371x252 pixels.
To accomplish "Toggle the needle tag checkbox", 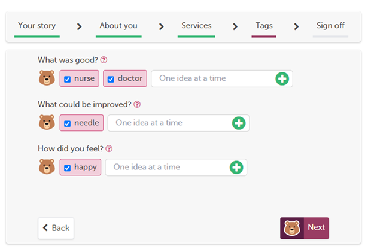I will tap(68, 123).
